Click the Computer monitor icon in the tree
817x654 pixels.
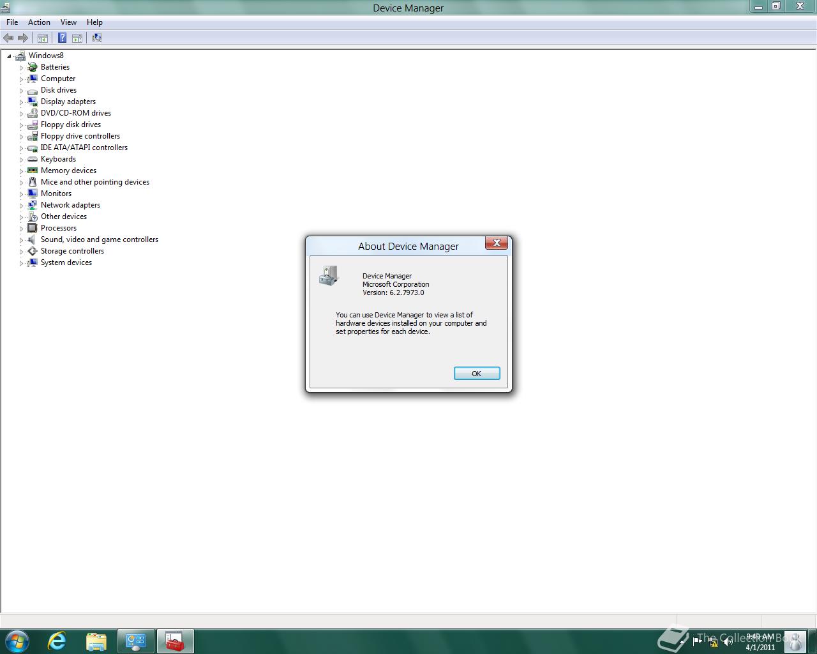pyautogui.click(x=33, y=79)
